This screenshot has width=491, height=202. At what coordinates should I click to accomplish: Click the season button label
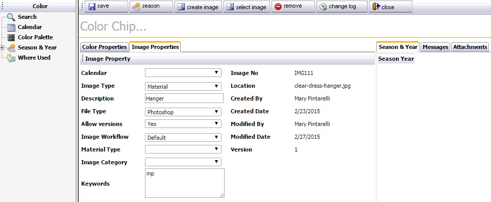click(151, 6)
